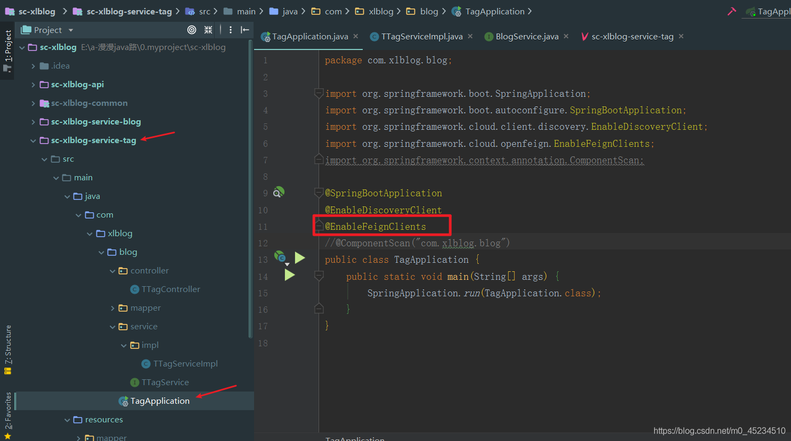This screenshot has width=791, height=441.
Task: Expand the mapper package folder
Action: pos(112,308)
